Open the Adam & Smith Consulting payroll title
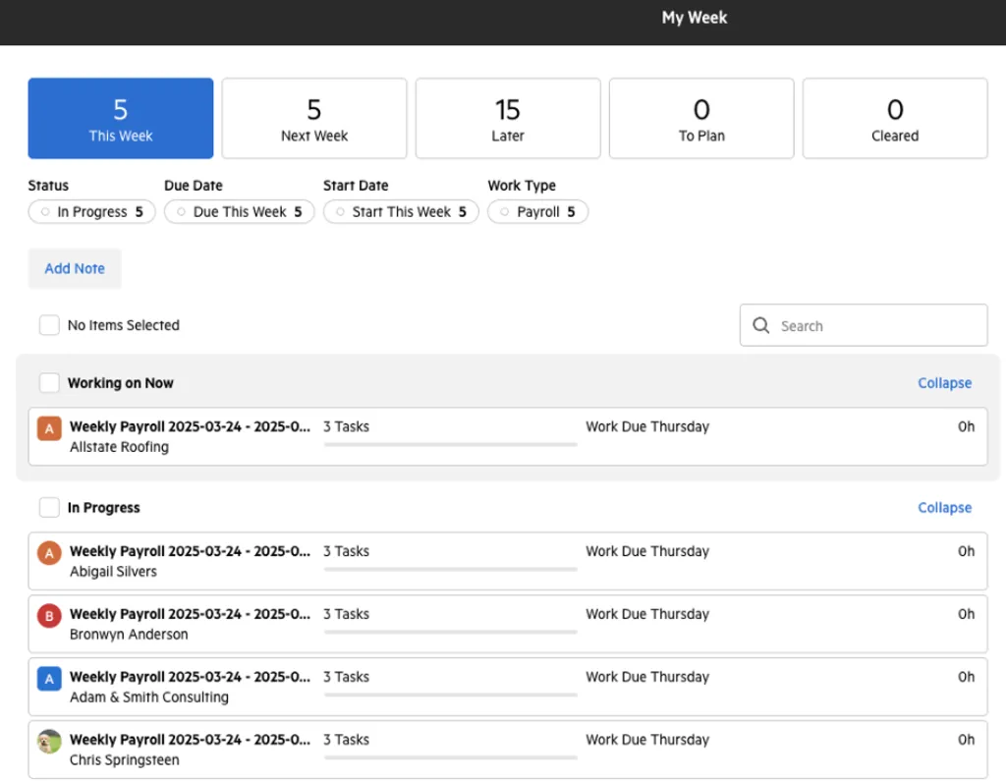Screen dimensions: 1006x781 tap(190, 677)
